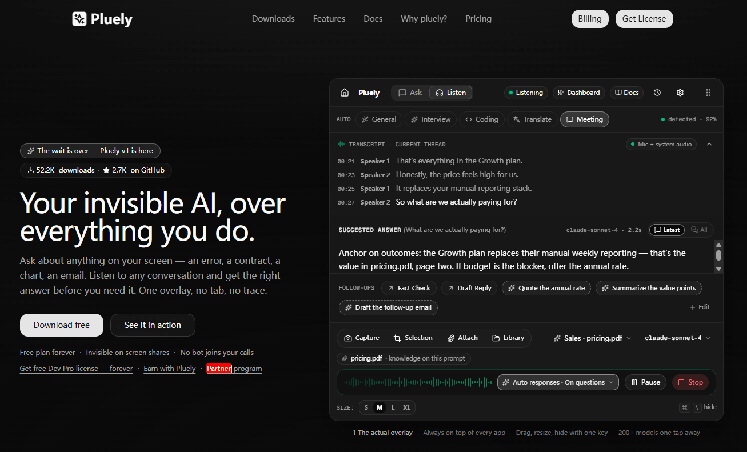Open the Dashboard from the overlay
747x452 pixels.
click(579, 93)
